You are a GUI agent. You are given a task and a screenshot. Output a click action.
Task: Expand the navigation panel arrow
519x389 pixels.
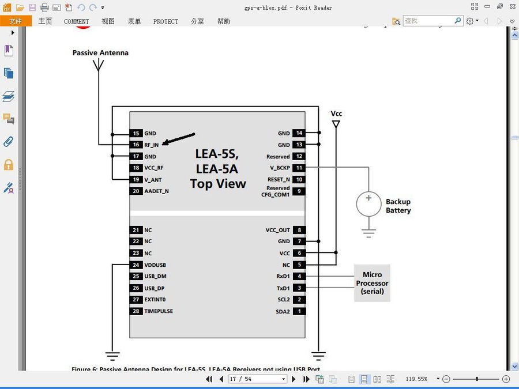(x=12, y=33)
